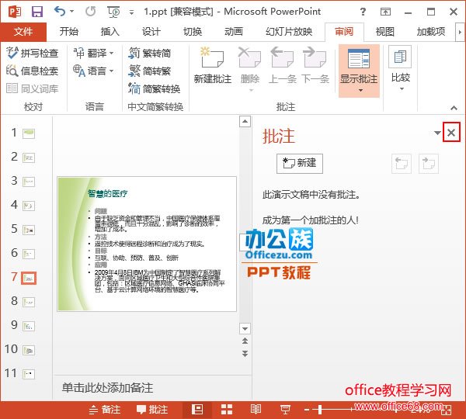Select slide 2 thumbnail

coord(29,158)
